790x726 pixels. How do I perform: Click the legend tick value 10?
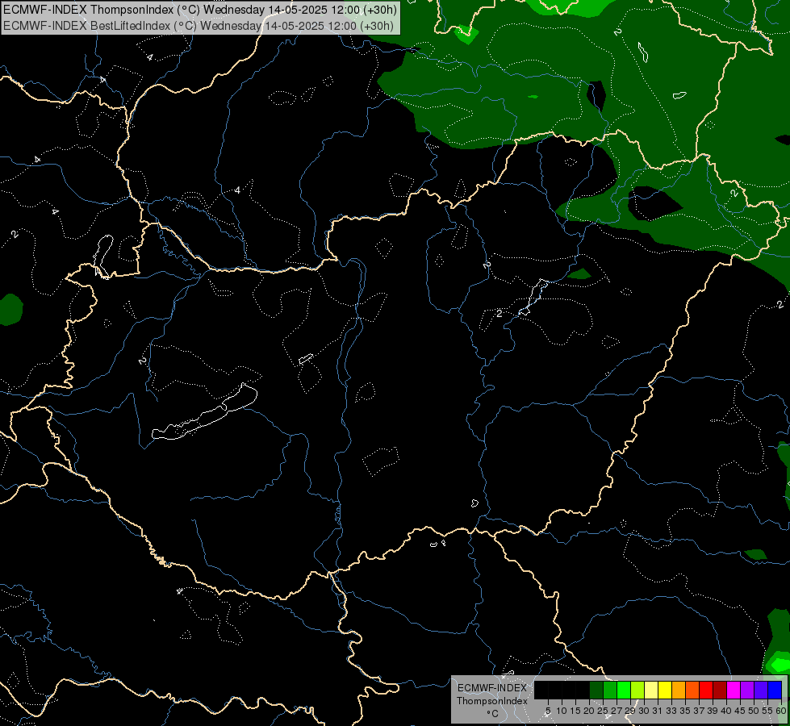pyautogui.click(x=562, y=711)
